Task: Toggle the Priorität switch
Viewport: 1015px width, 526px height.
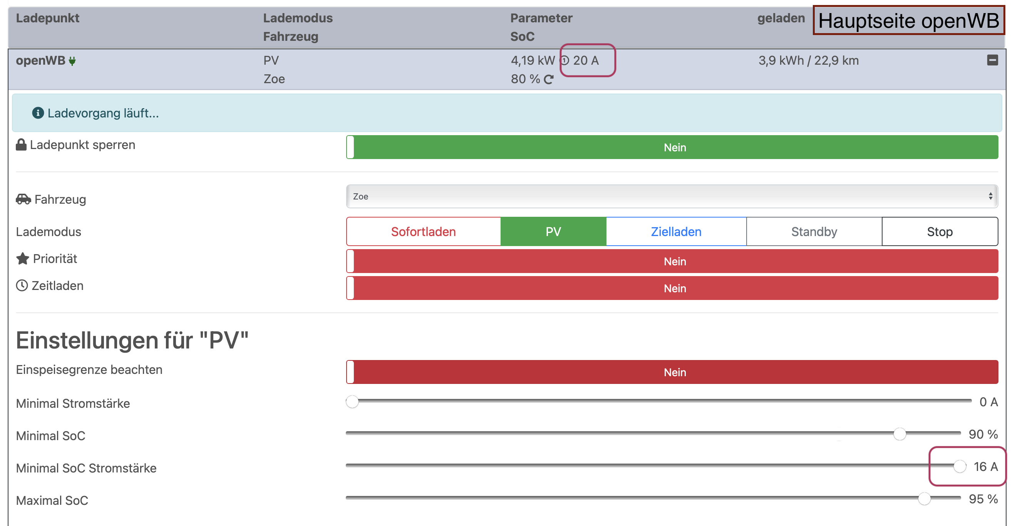Action: 672,261
